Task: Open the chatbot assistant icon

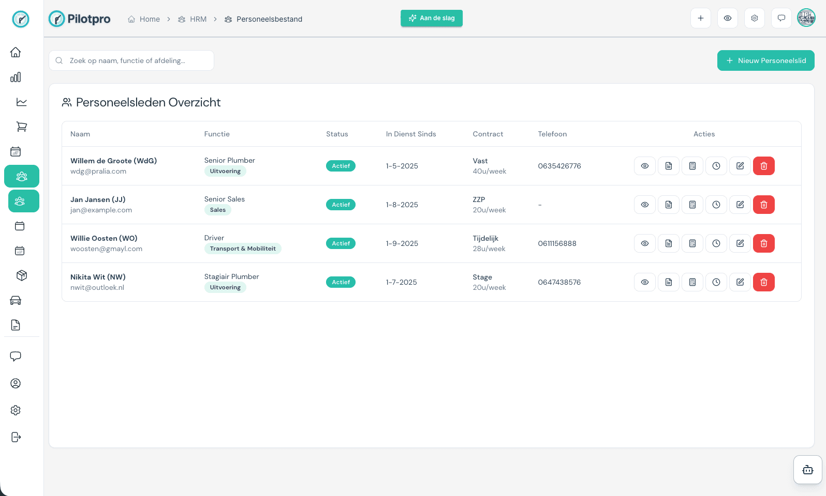Action: point(807,470)
